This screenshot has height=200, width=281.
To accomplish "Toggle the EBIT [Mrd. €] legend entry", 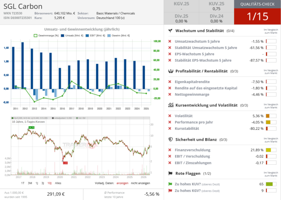I will [95, 36].
